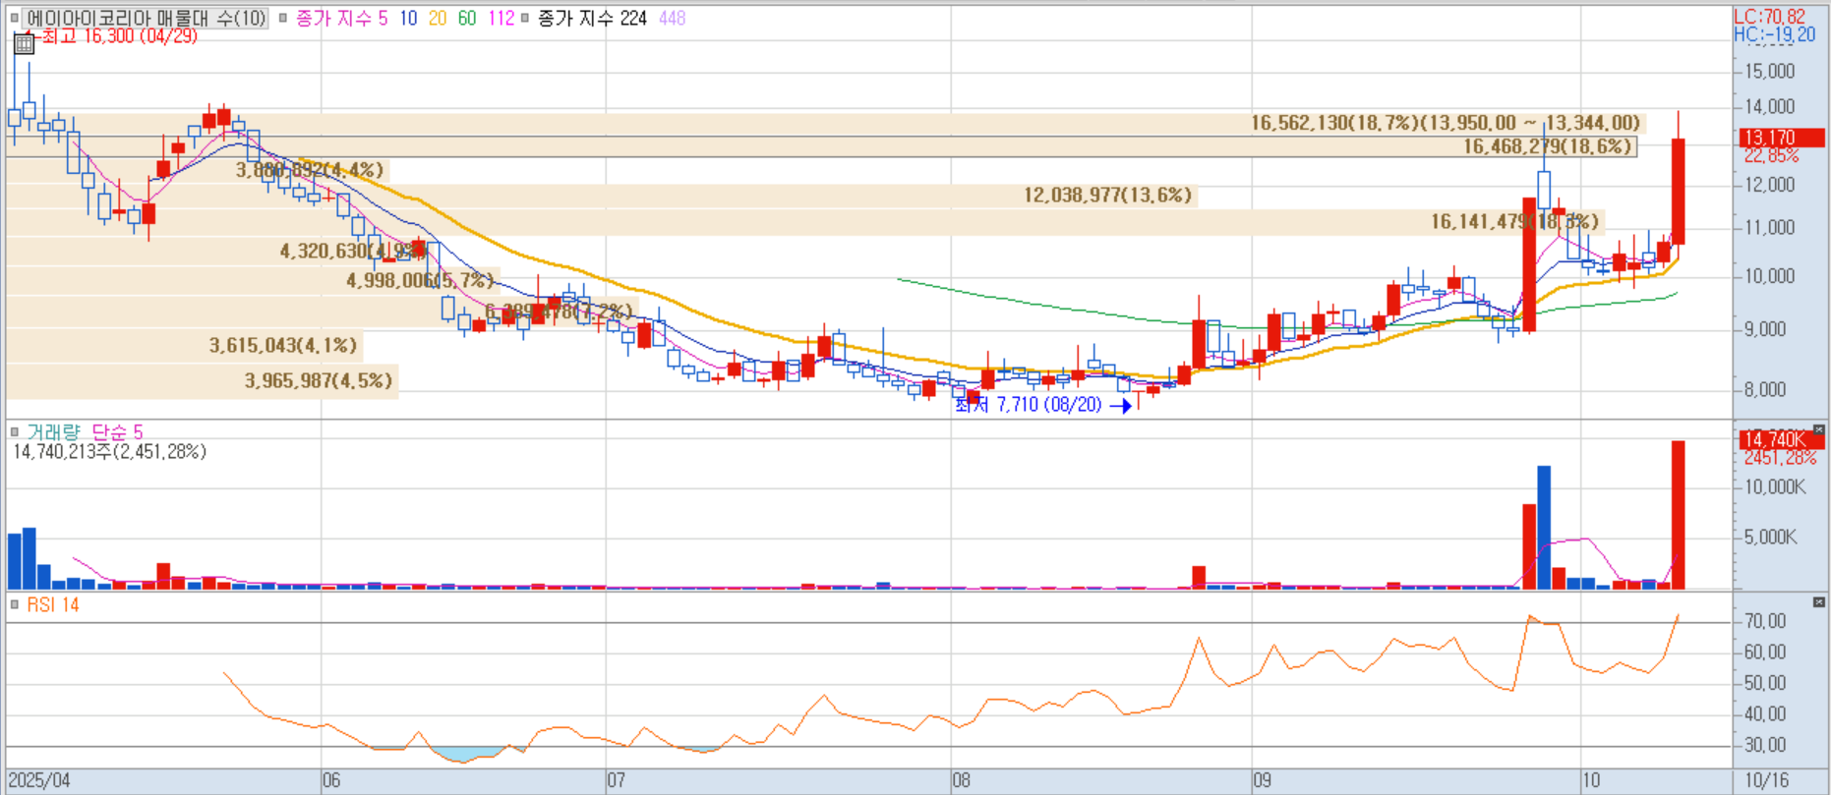The image size is (1831, 795).
Task: Click the 12,038,977(13,6%) volume profile label
Action: tap(1107, 195)
